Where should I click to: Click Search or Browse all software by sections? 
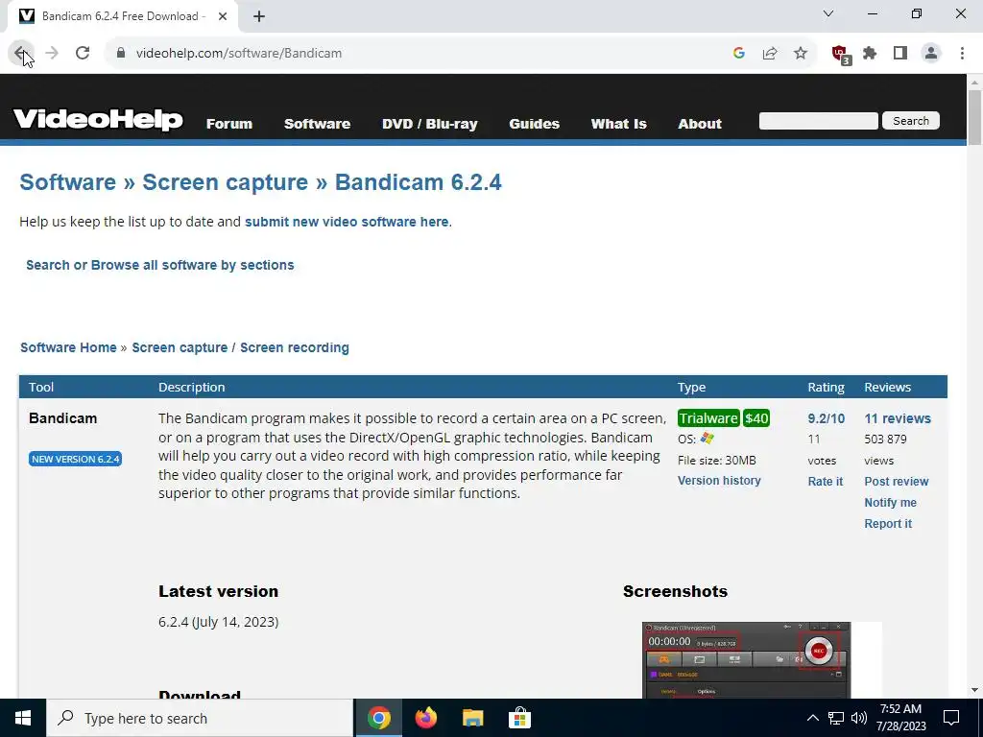[x=160, y=265]
